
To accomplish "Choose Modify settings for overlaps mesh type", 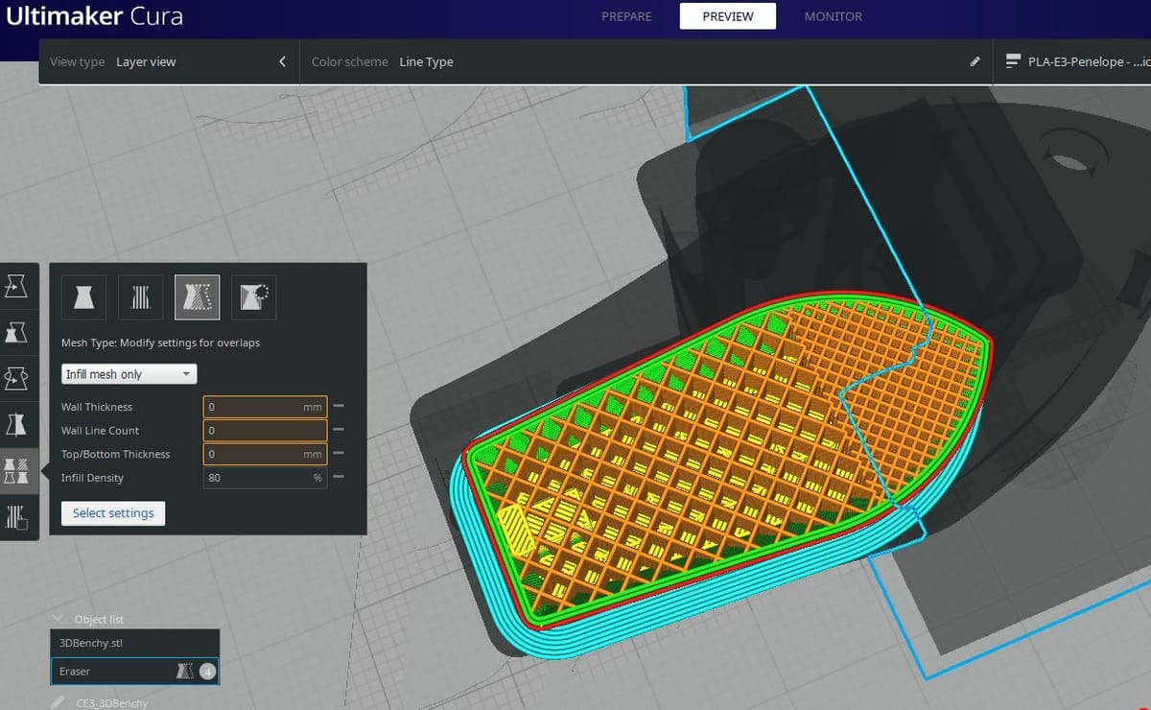I will (x=198, y=298).
